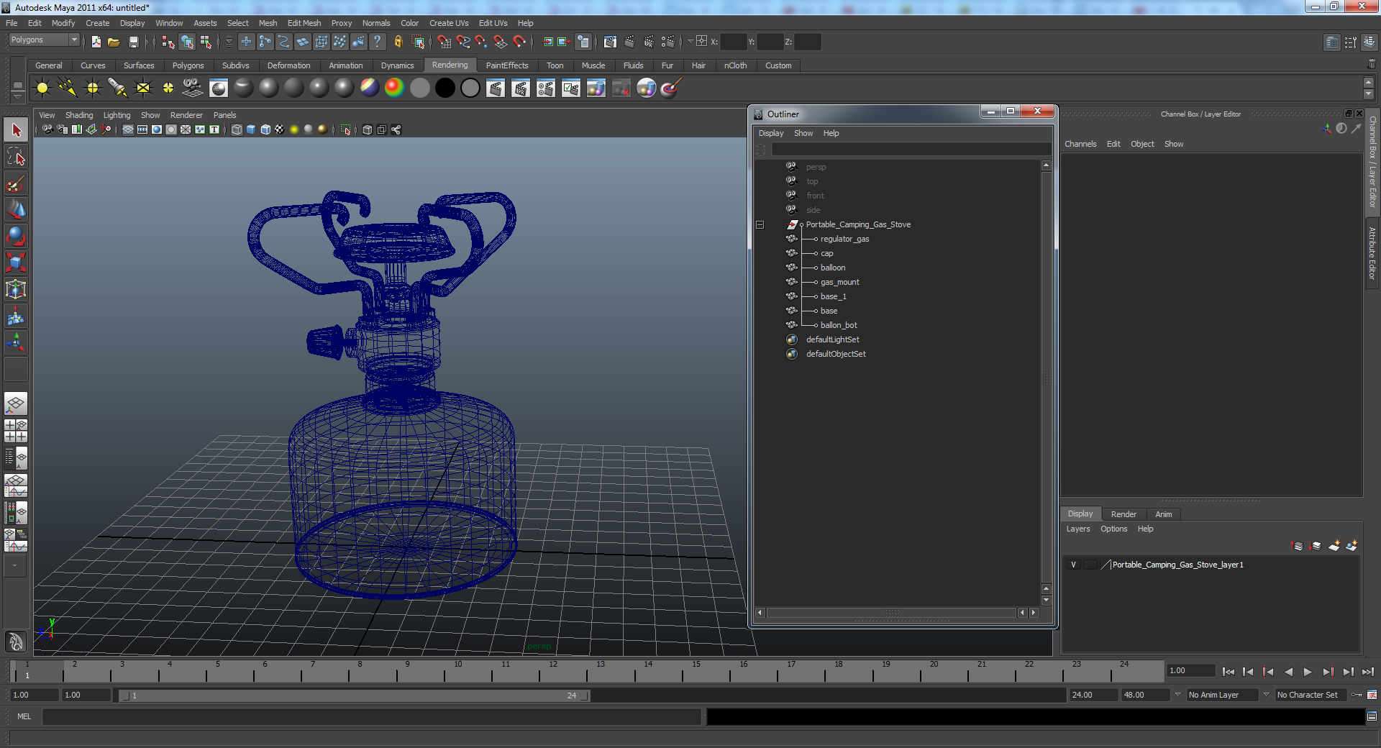The height and width of the screenshot is (748, 1381).
Task: Click the single perspective view layout icon
Action: click(16, 403)
